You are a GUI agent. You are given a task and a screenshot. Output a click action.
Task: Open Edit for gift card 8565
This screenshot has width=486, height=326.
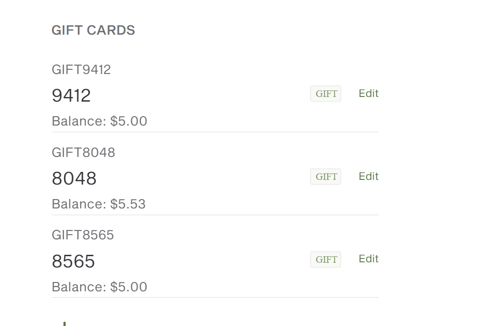point(369,259)
